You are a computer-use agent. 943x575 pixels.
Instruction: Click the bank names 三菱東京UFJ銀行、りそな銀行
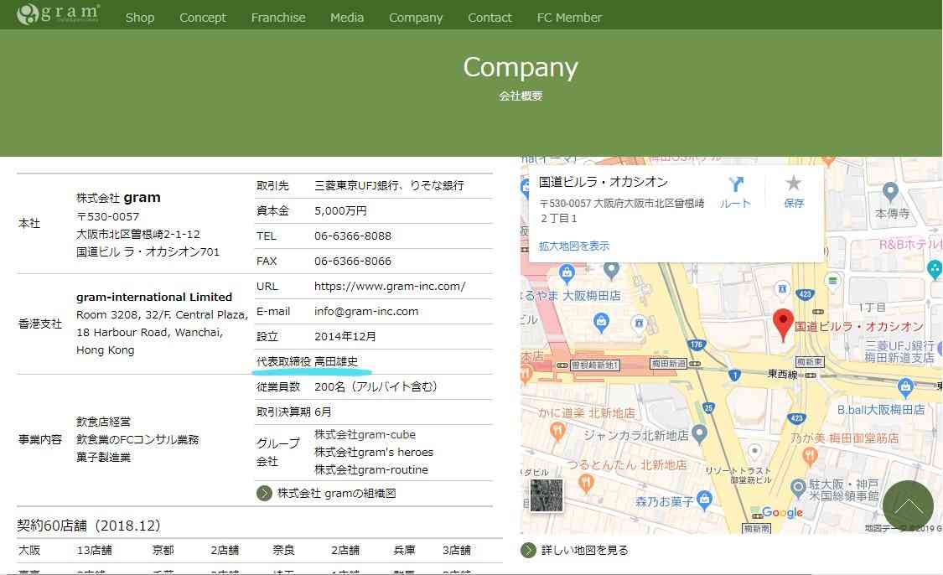point(389,186)
